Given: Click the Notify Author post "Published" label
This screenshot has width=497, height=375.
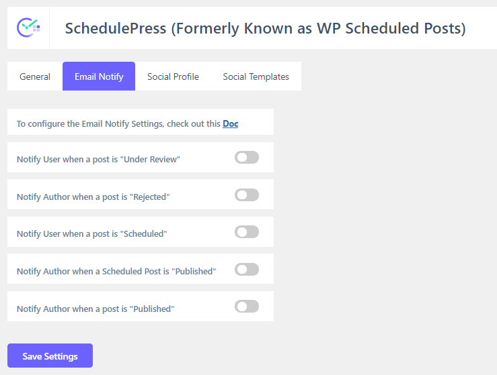Looking at the screenshot, I should pos(95,309).
